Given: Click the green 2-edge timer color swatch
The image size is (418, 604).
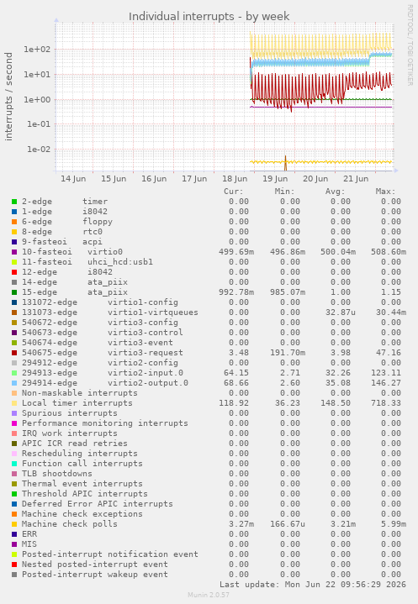Looking at the screenshot, I should [x=14, y=202].
